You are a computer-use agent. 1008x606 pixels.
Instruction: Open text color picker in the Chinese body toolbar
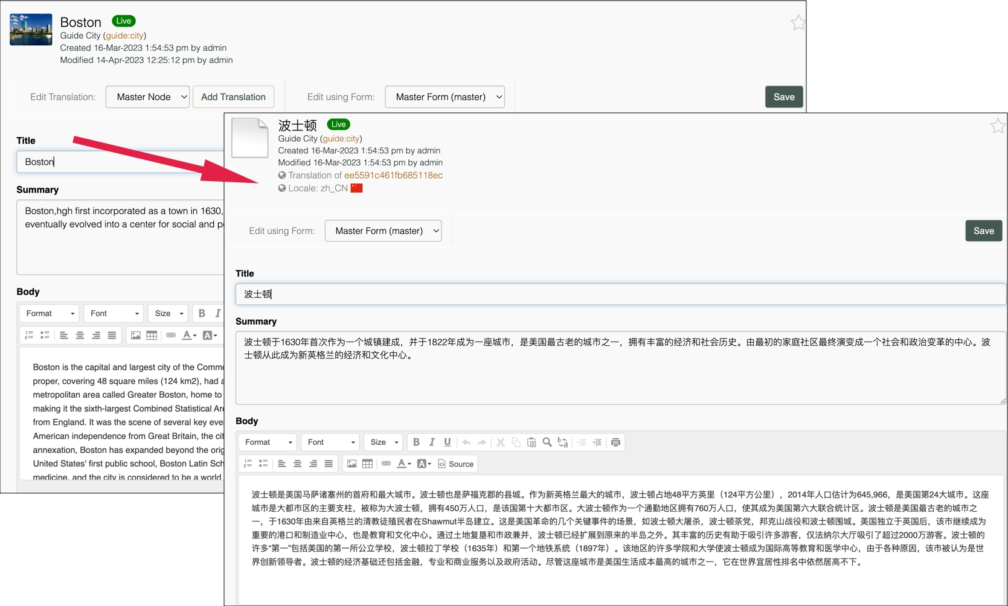tap(403, 464)
